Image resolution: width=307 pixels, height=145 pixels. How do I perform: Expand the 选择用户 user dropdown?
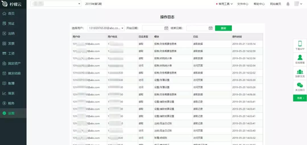click(106, 28)
